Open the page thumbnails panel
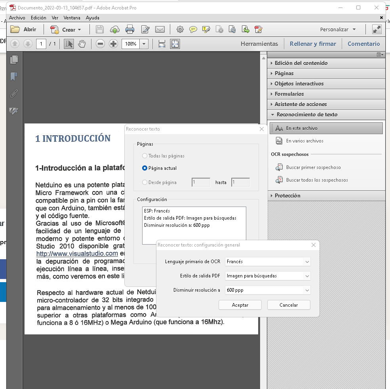 pos(14,59)
